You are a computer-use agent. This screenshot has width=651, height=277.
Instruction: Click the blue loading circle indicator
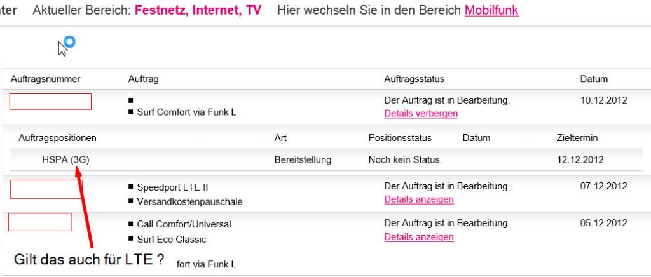click(70, 41)
